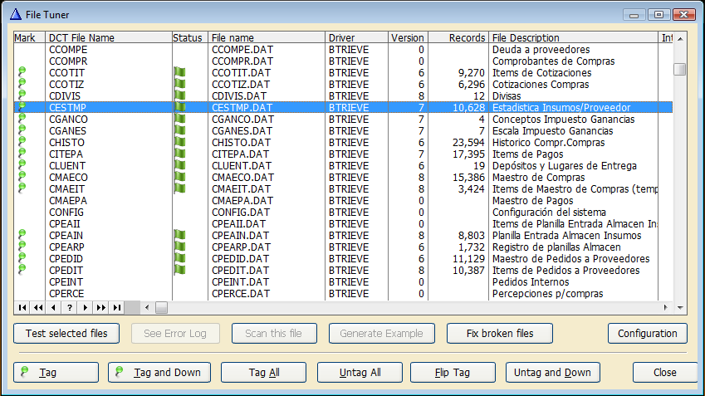Viewport: 705px width, 396px height.
Task: Click the question mark locate button
Action: click(x=69, y=307)
